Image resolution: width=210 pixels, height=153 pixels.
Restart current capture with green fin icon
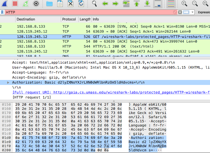coord(26,4)
